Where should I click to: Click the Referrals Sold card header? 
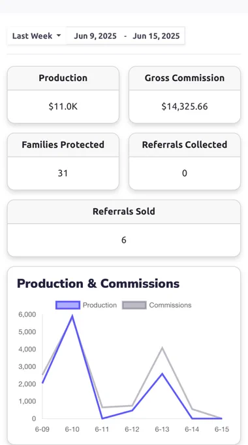(124, 212)
